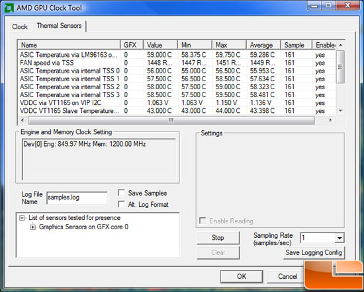This screenshot has width=364, height=292.
Task: Click the 1.150 V max value
Action: pyautogui.click(x=226, y=102)
